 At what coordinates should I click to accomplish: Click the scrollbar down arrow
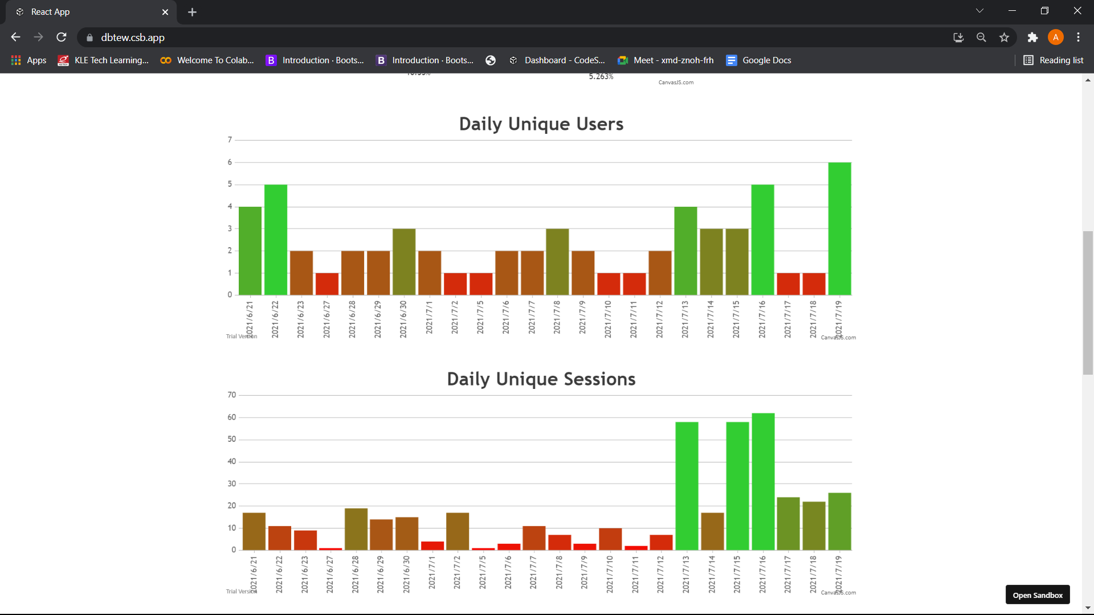point(1088,608)
